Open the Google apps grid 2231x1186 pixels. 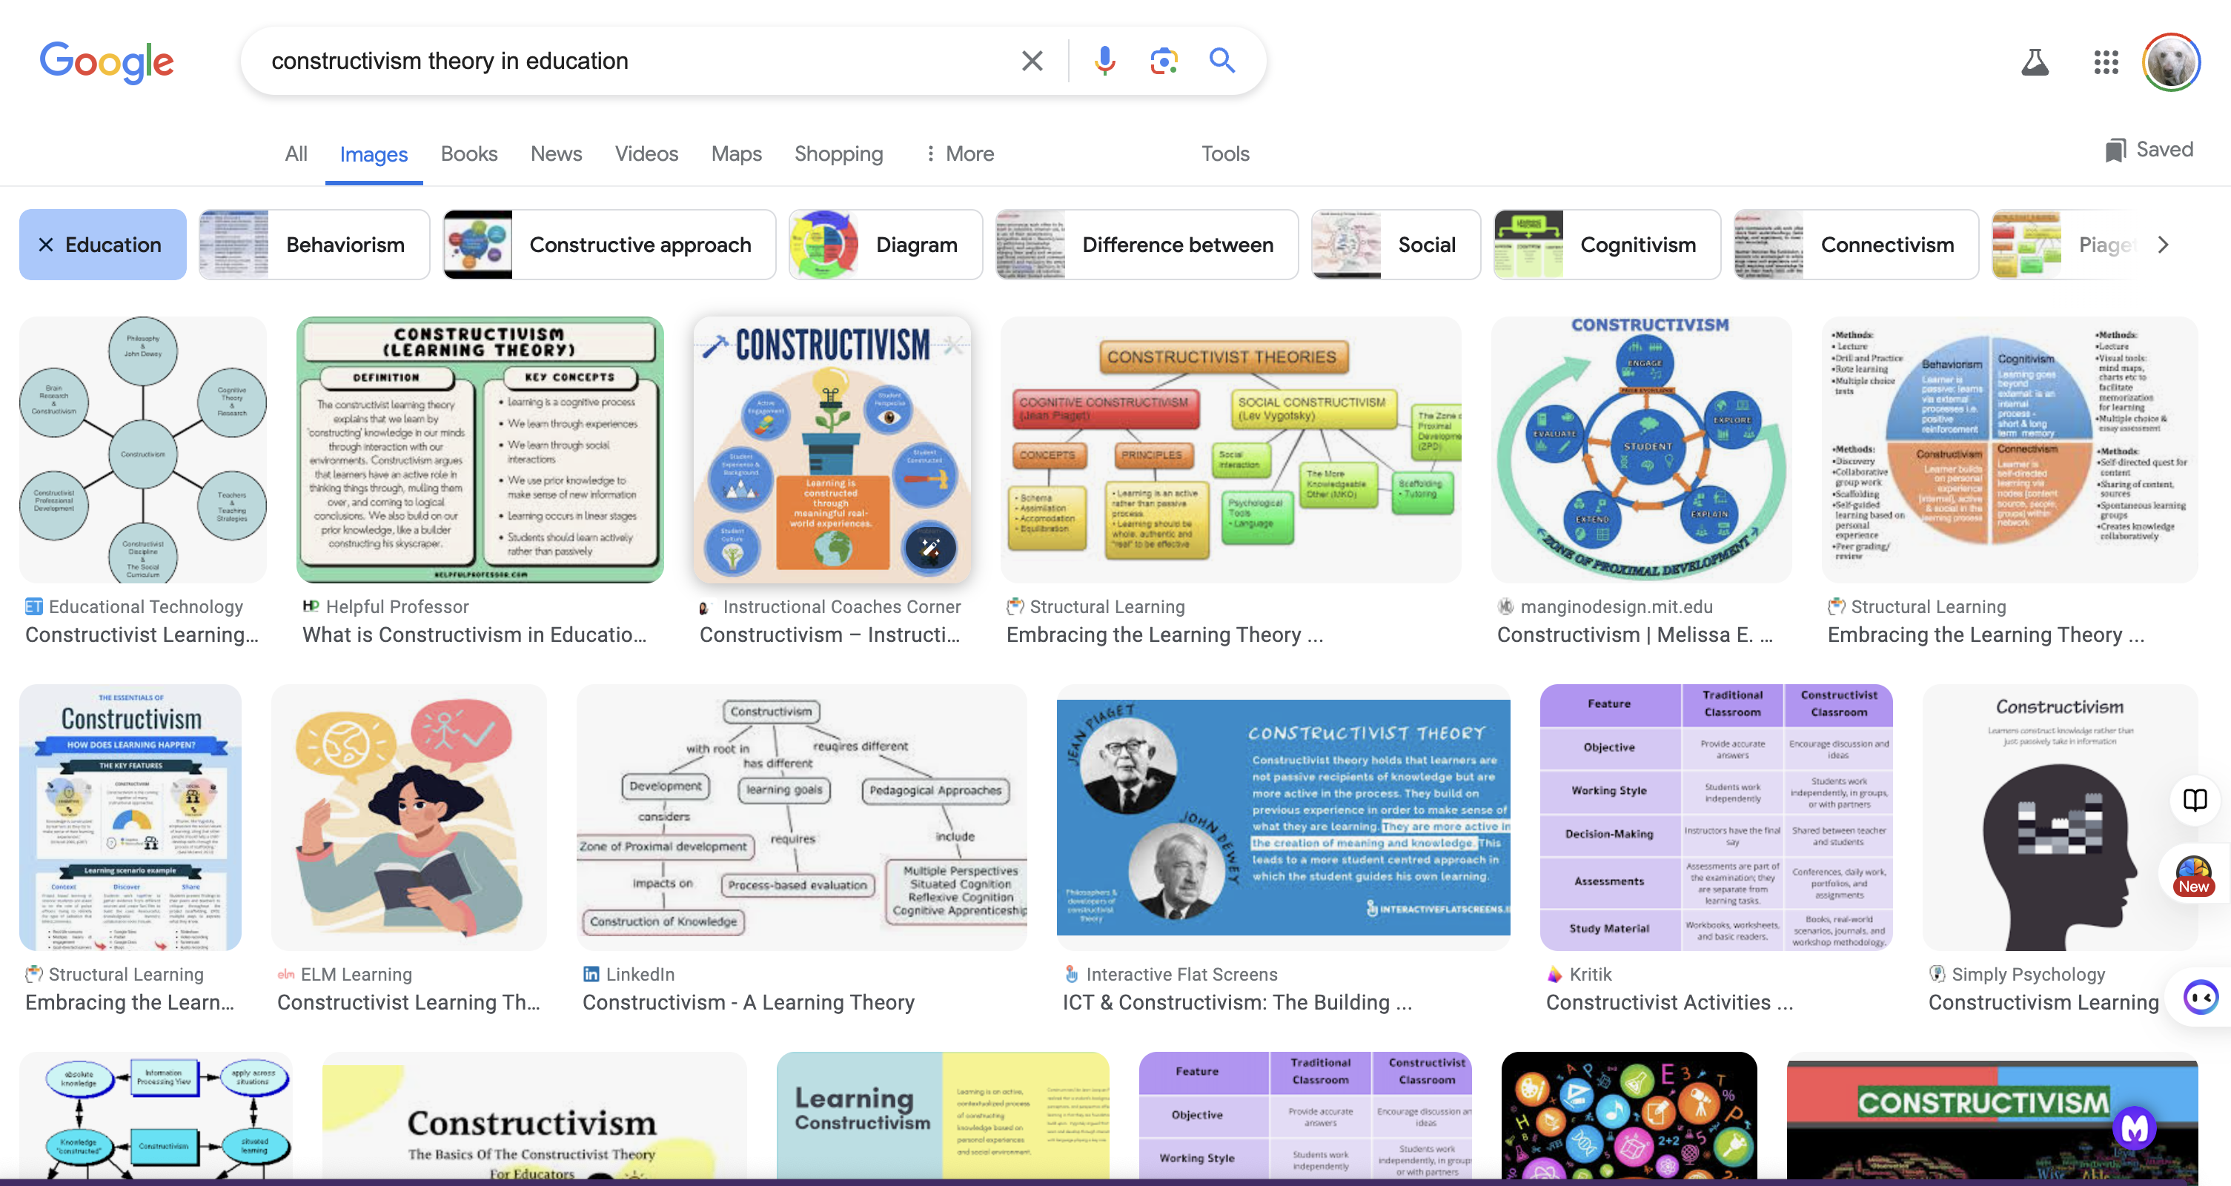2106,62
